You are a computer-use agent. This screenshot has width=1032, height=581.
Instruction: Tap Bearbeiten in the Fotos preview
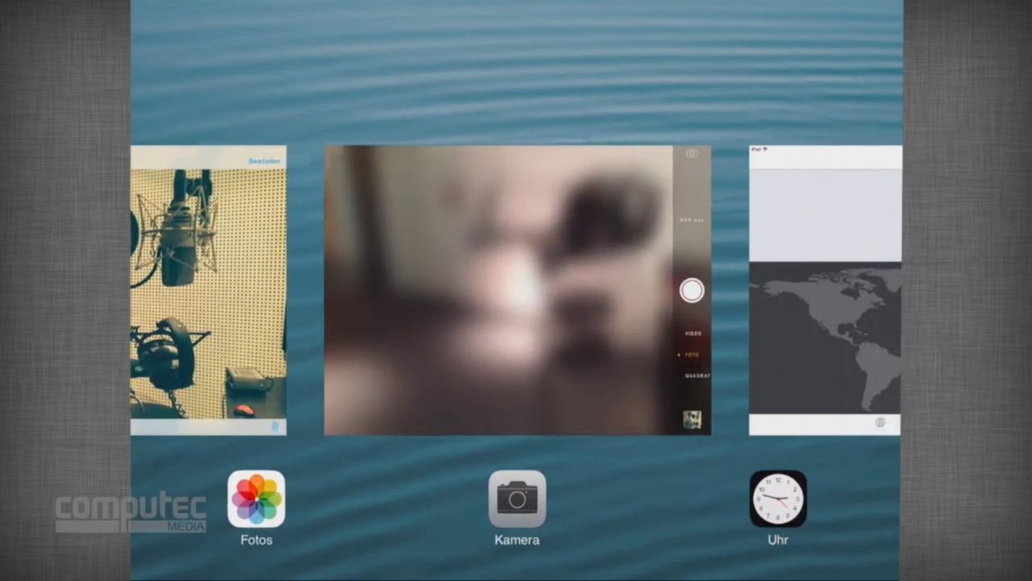click(x=264, y=161)
